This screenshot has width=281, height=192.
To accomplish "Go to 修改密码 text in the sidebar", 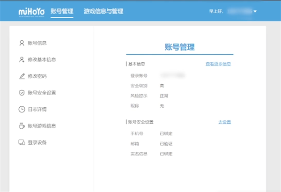I will click(x=37, y=76).
